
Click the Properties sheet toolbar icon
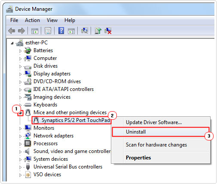point(48,31)
